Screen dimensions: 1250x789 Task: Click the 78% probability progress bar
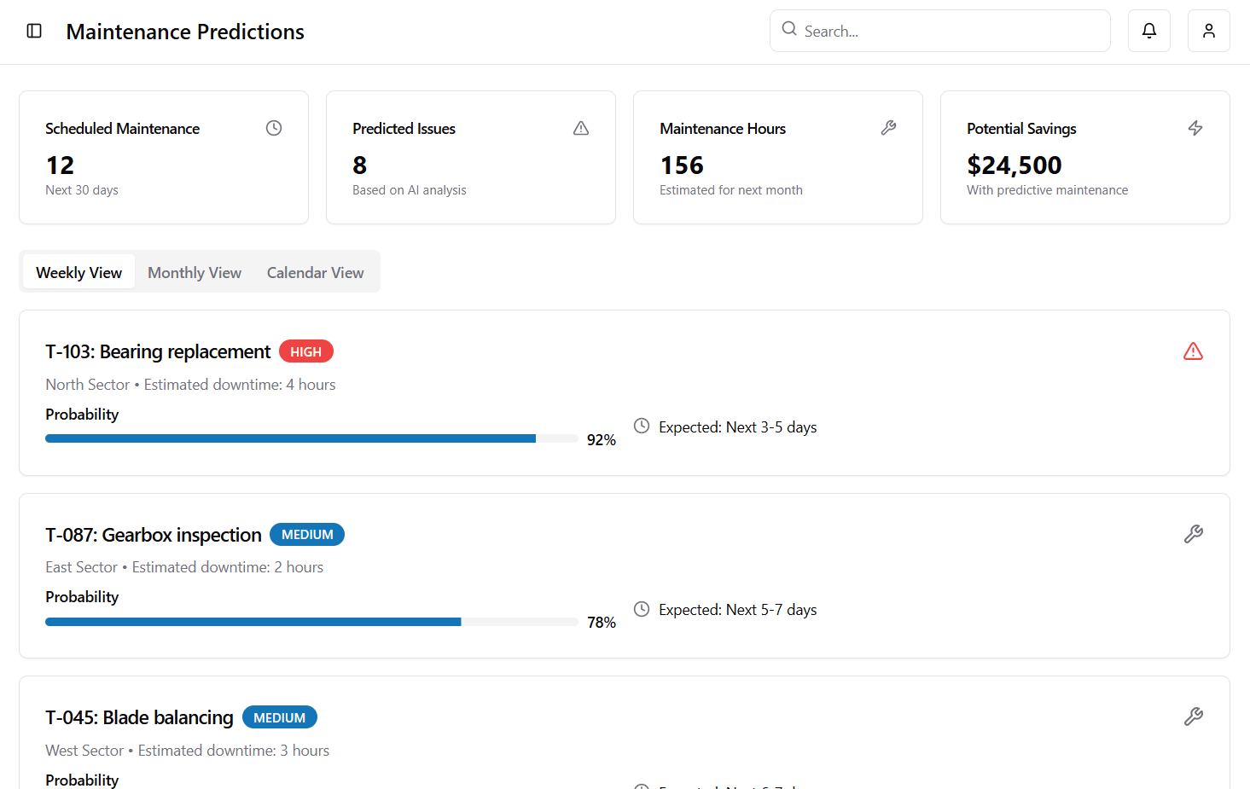point(311,622)
